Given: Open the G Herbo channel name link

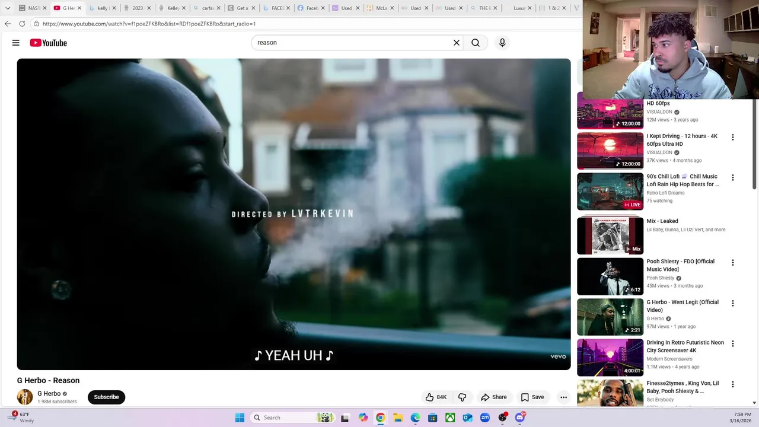Looking at the screenshot, I should click(49, 394).
